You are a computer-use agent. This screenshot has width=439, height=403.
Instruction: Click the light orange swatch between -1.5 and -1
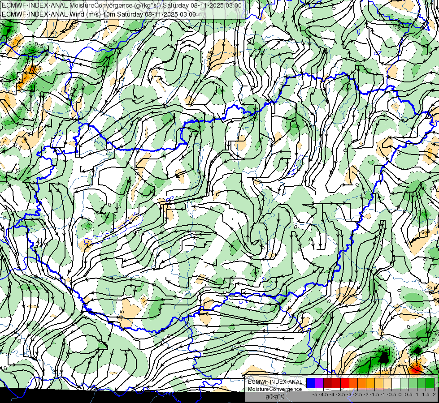[x=379, y=383]
